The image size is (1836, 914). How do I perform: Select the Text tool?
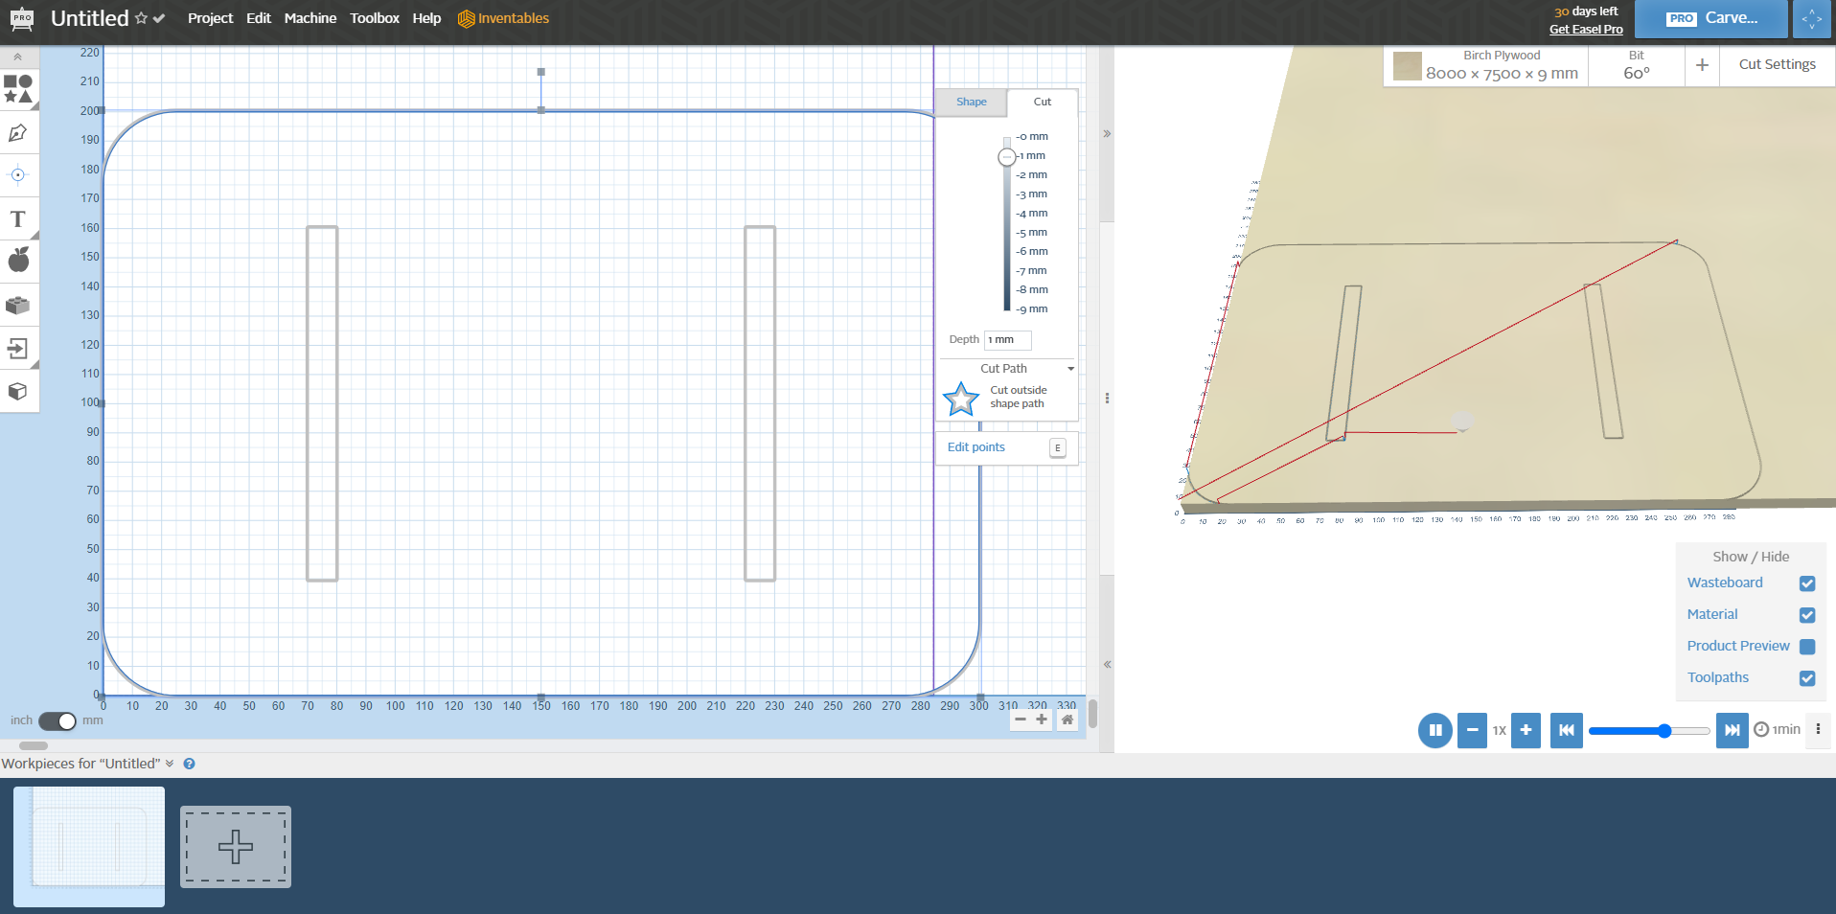(x=18, y=218)
